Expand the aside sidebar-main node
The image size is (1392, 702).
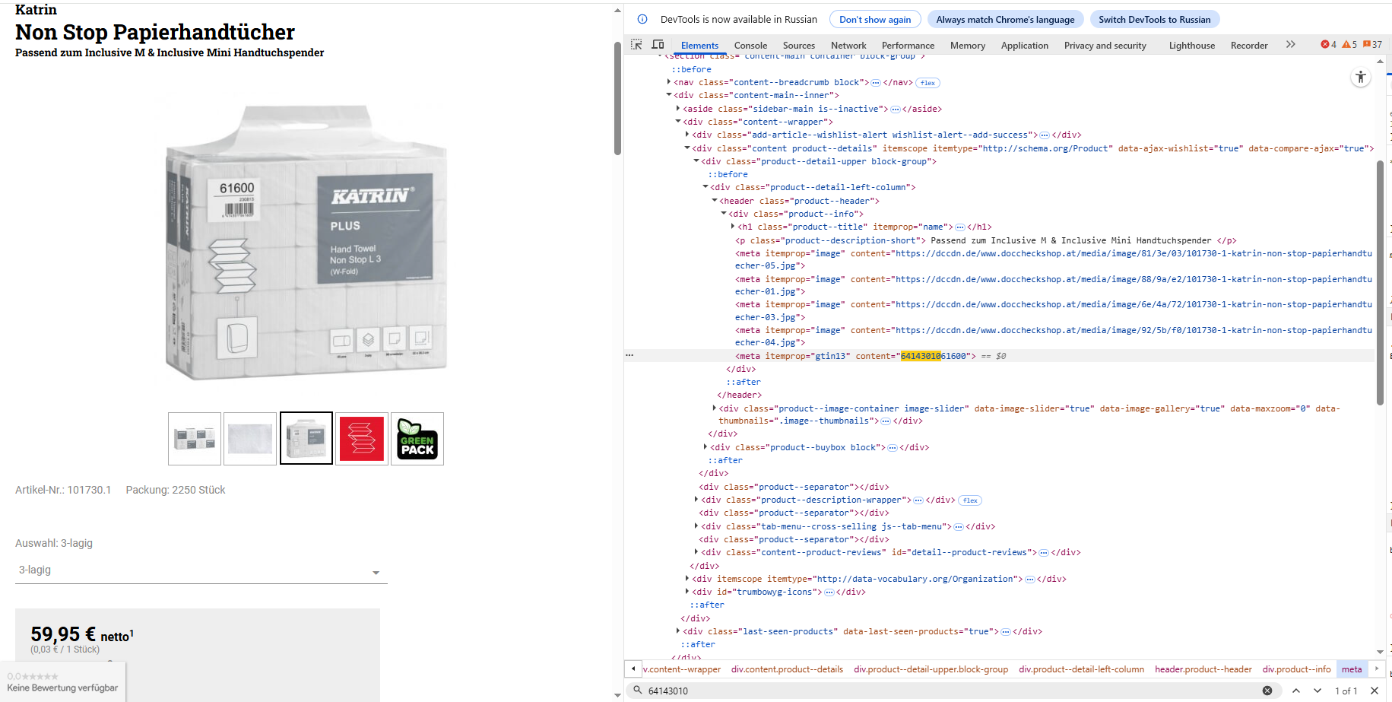678,109
